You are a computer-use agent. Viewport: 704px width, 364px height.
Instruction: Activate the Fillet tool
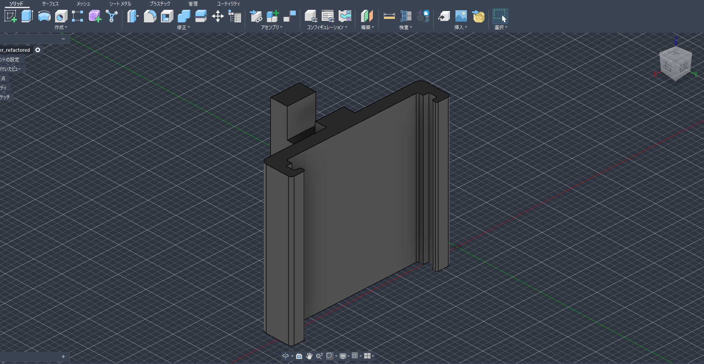coord(150,16)
